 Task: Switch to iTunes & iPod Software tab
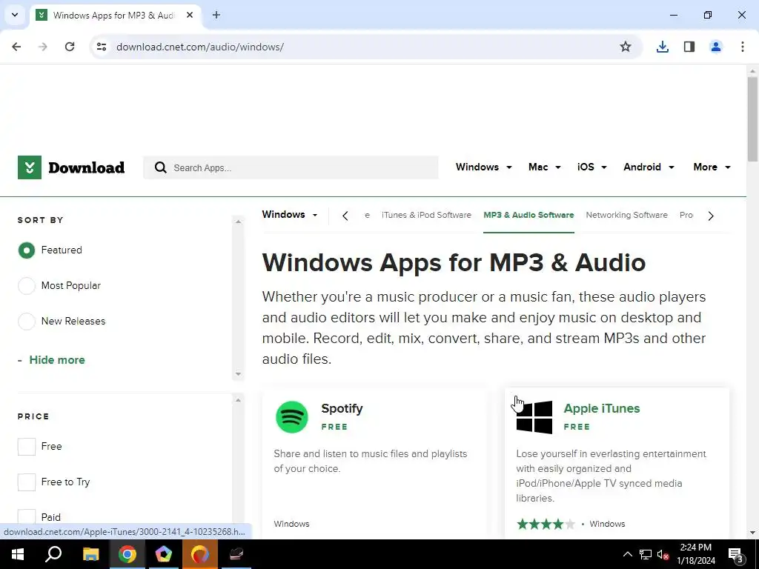tap(426, 215)
